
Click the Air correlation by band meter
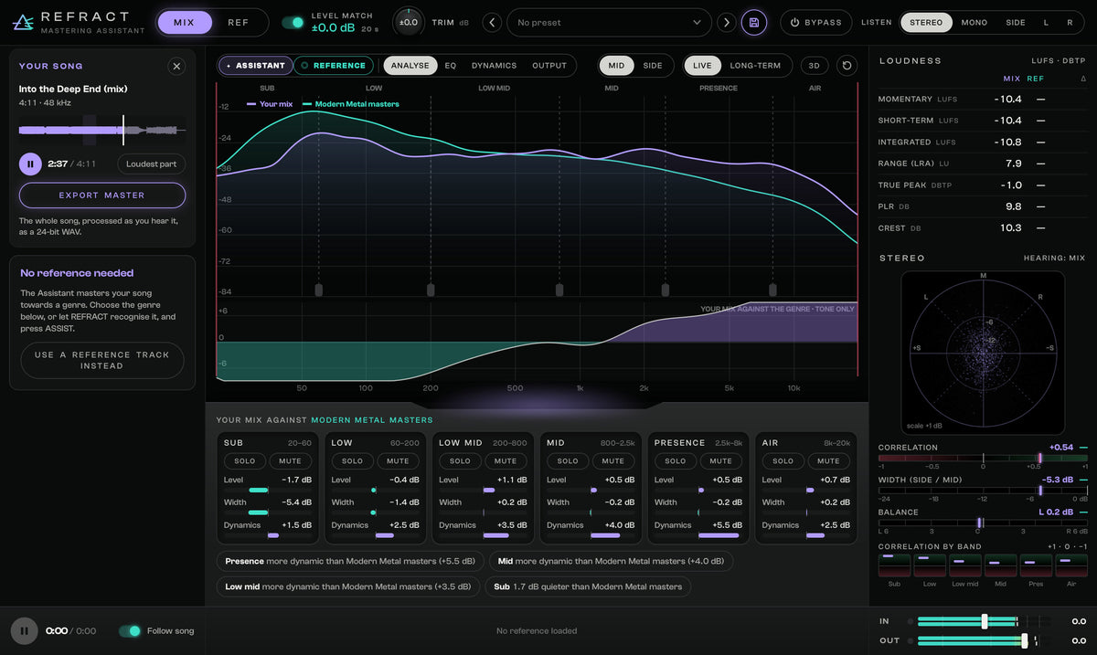[1071, 565]
